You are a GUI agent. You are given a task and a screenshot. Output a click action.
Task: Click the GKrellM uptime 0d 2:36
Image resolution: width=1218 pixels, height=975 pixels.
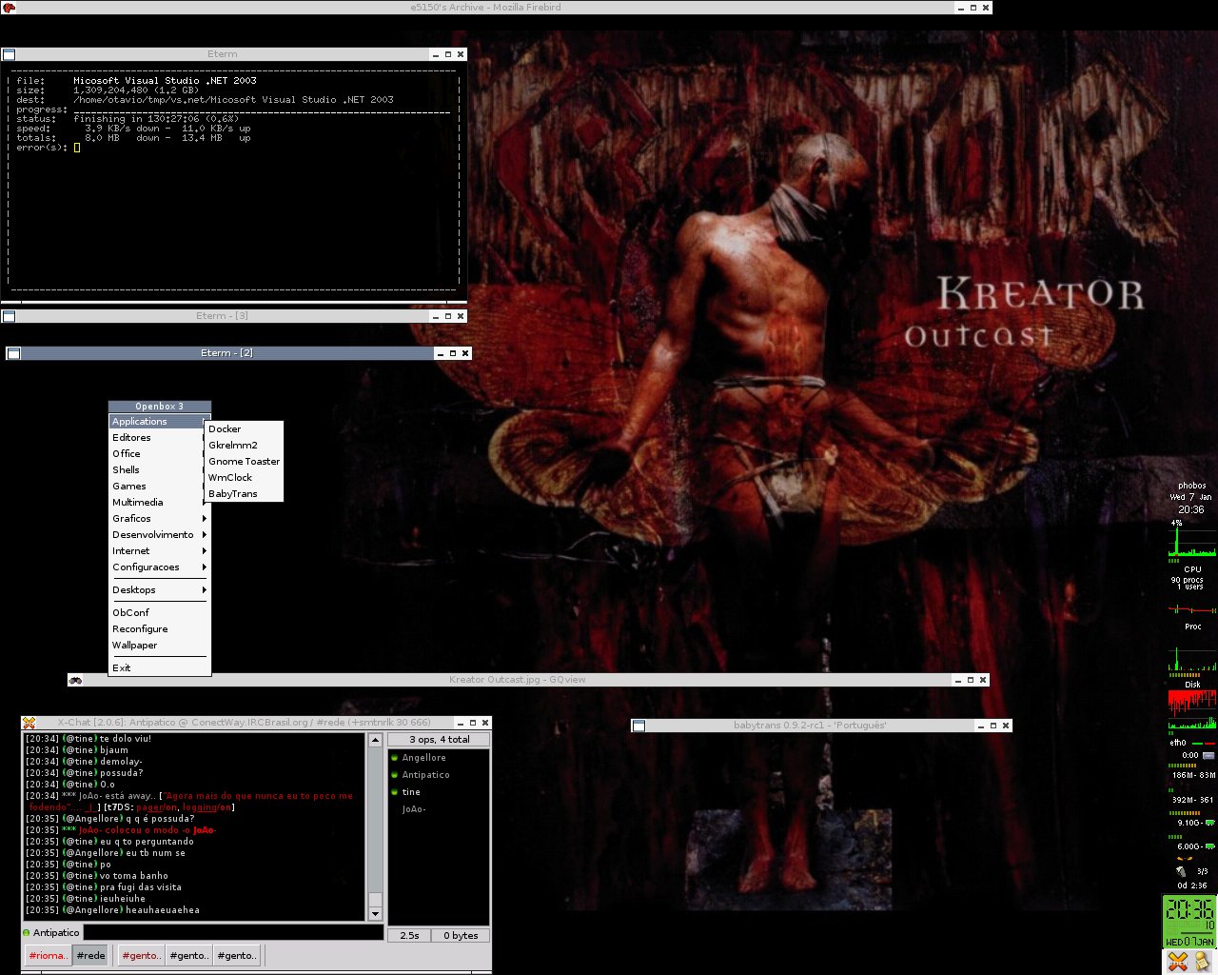[1191, 885]
